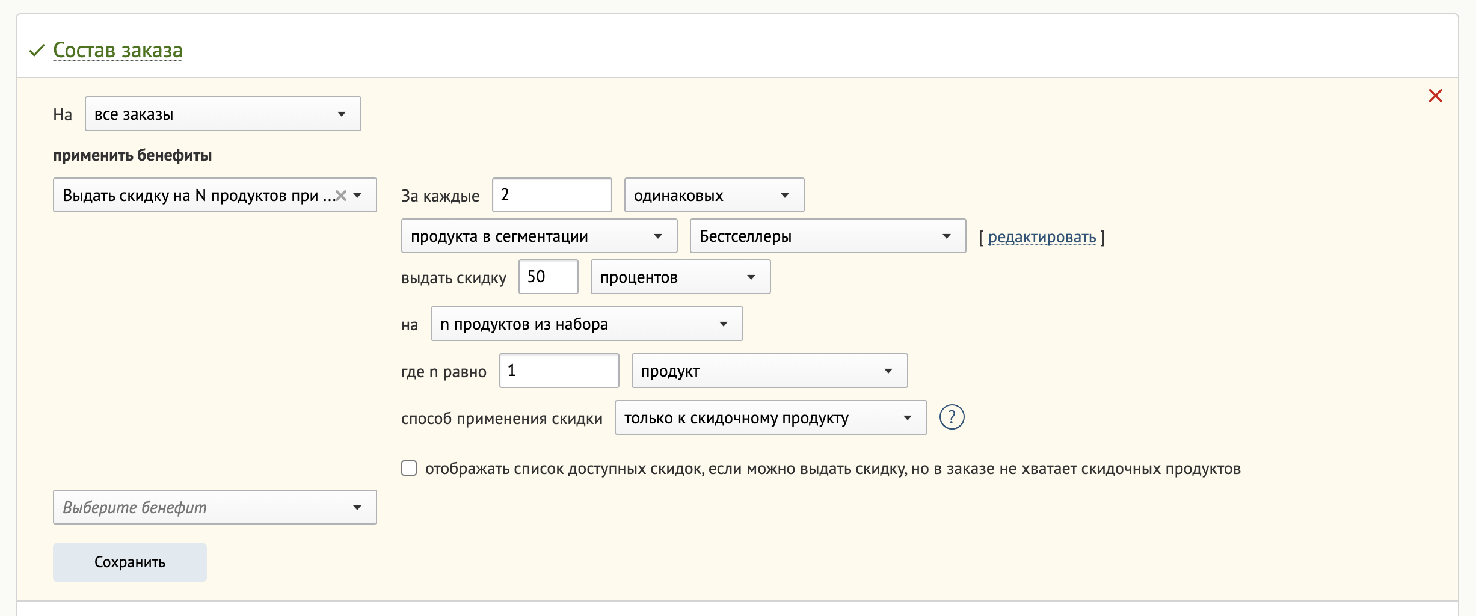
Task: Click the checkmark icon beside Состав заказа
Action: point(37,50)
